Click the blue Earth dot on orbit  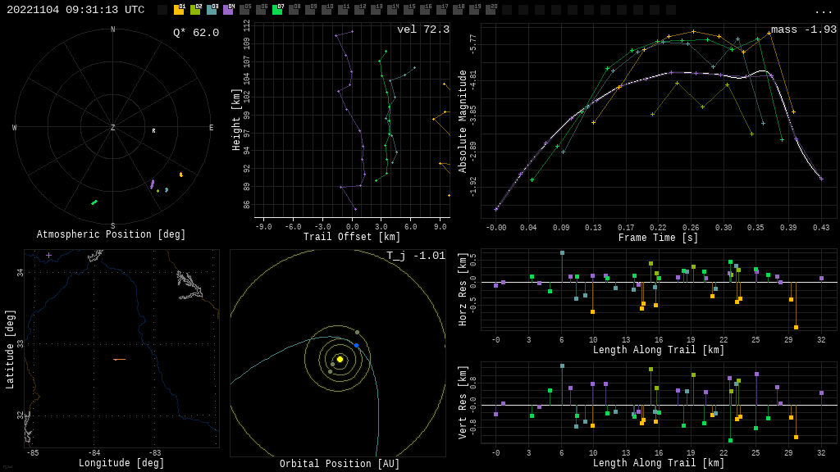(356, 346)
